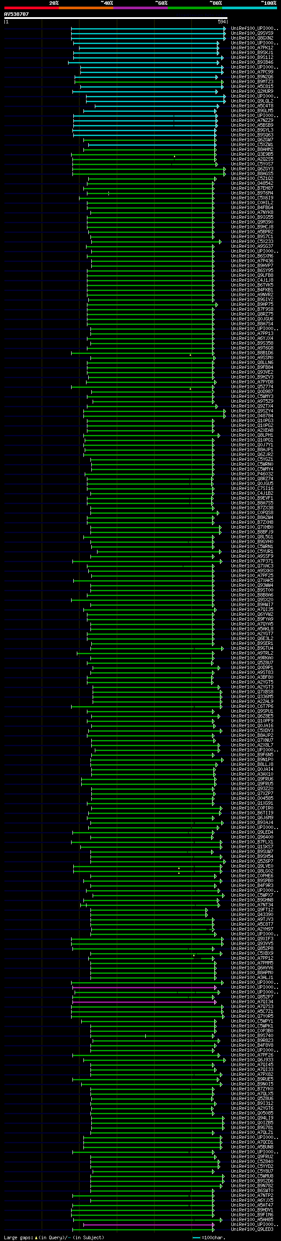Viewport: 281px width, 1241px height.
Task: Select the query name AV538707
Action: (x=16, y=14)
